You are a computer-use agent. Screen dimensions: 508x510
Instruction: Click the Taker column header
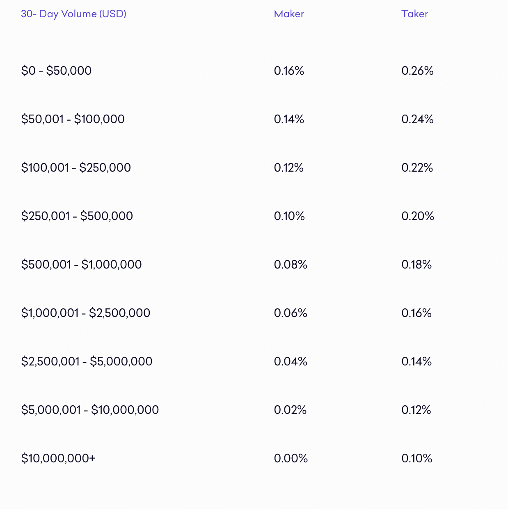click(x=414, y=14)
